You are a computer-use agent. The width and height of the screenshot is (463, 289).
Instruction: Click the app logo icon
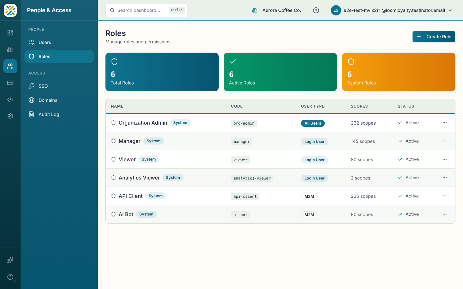click(x=10, y=10)
